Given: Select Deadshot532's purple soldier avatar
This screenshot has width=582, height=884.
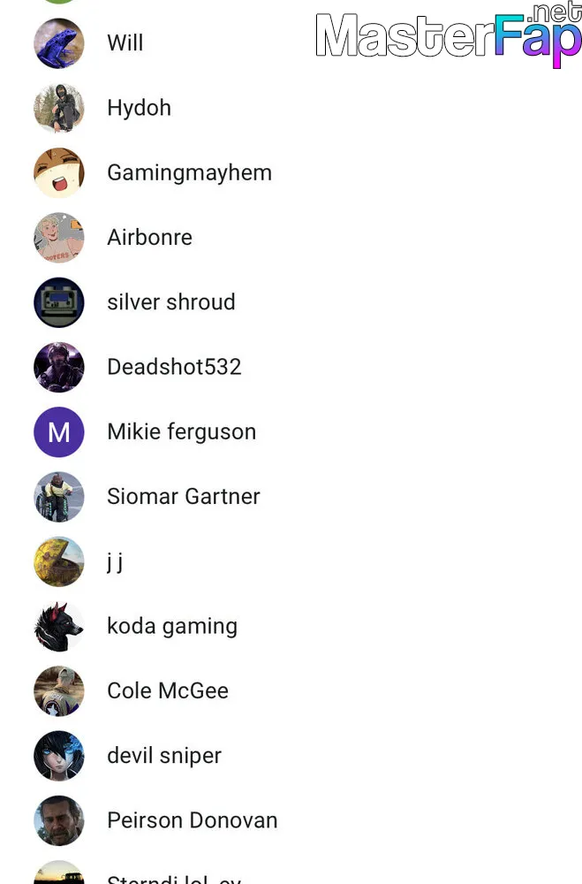Looking at the screenshot, I should [59, 368].
